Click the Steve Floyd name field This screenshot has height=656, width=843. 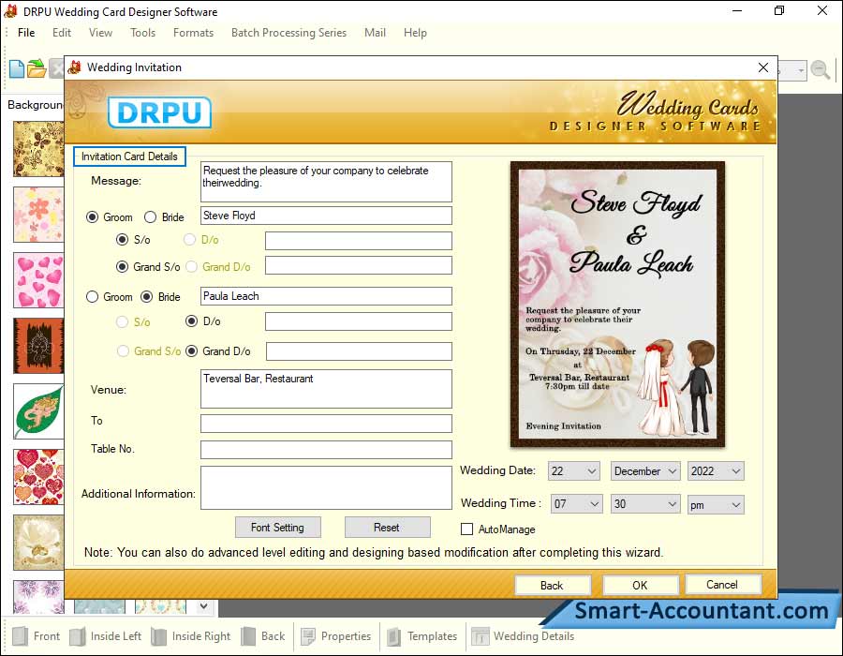tap(326, 216)
